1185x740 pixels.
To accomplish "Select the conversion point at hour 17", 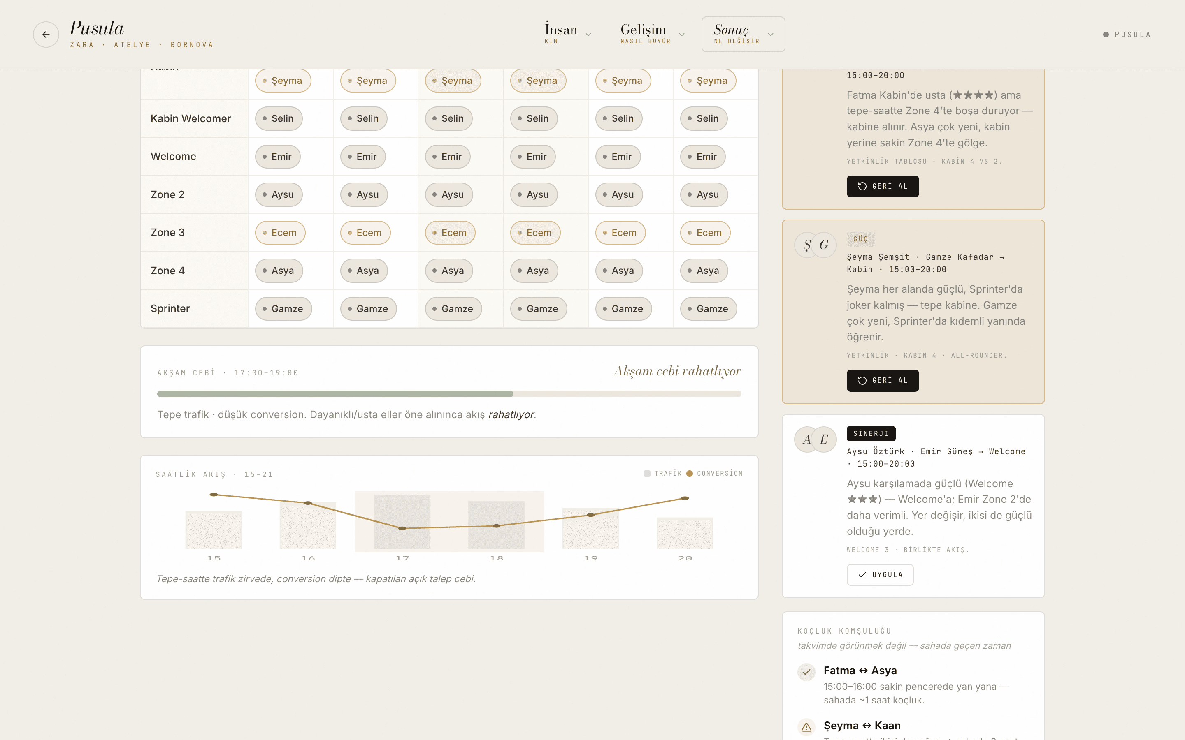I will pos(402,528).
